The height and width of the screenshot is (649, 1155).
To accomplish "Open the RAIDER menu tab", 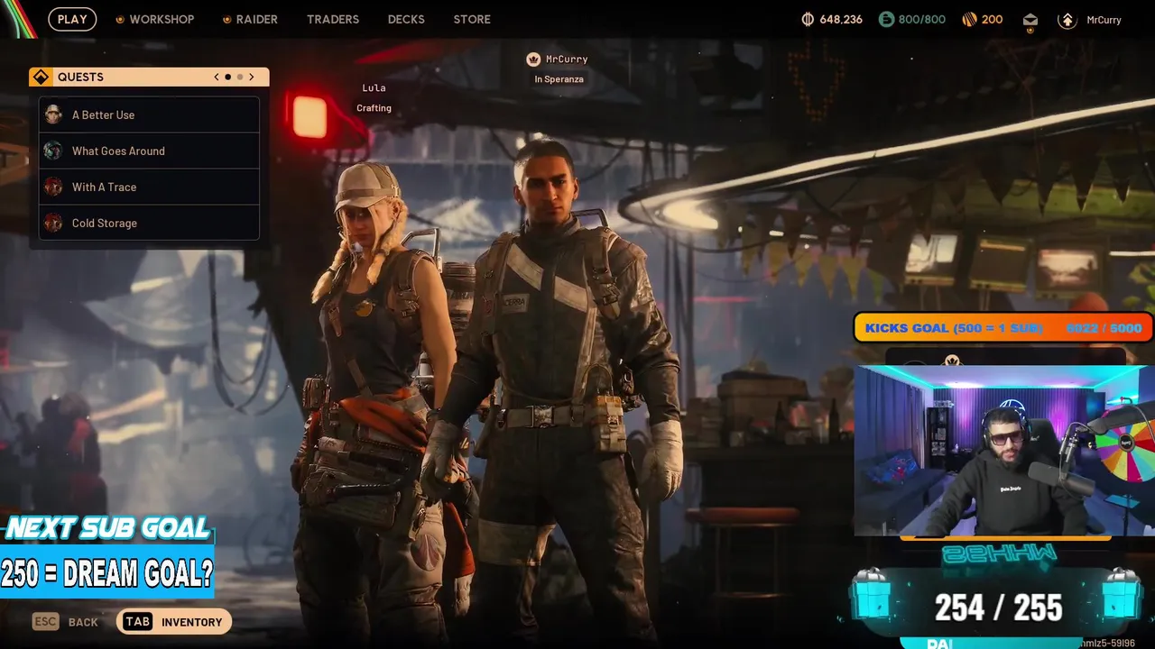I will (x=256, y=19).
